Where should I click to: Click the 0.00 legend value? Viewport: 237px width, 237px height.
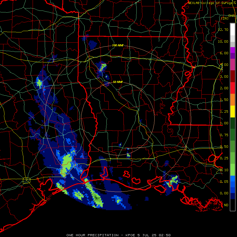224,193
